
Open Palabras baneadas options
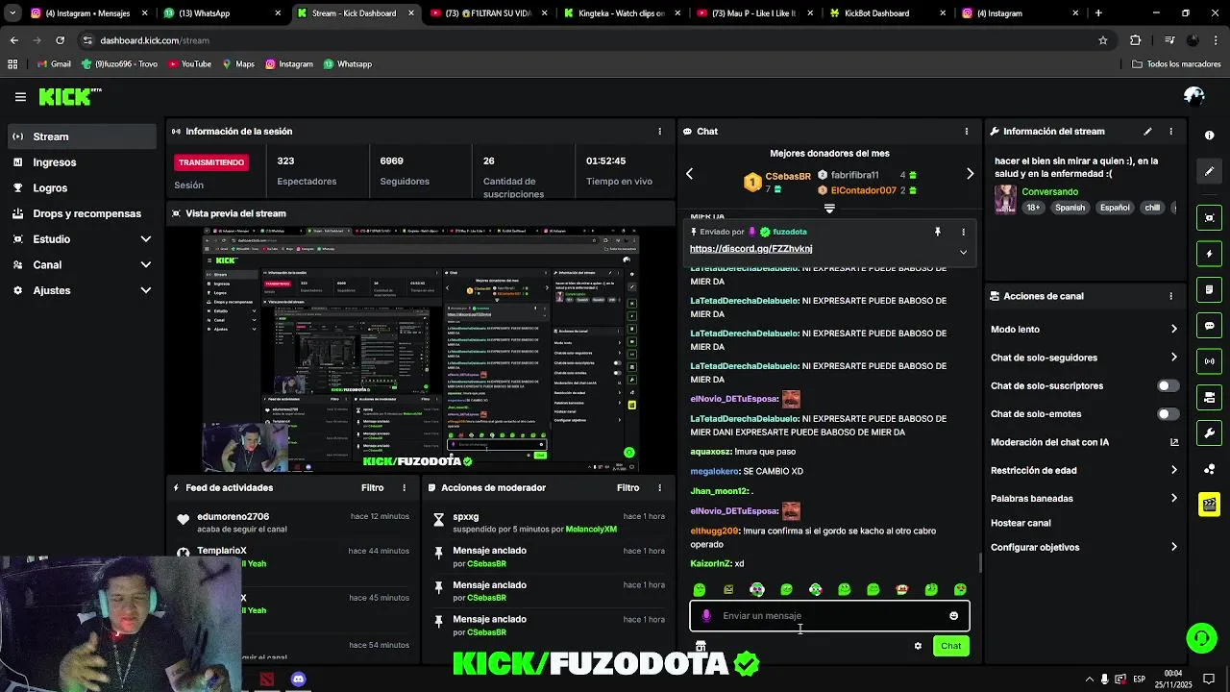1173,499
